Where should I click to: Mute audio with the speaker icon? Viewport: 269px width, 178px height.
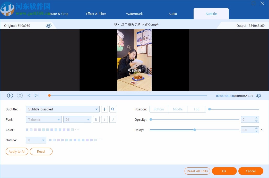click(x=258, y=95)
